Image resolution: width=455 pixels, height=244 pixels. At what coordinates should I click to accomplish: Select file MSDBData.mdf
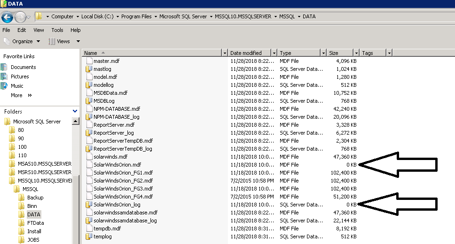110,93
